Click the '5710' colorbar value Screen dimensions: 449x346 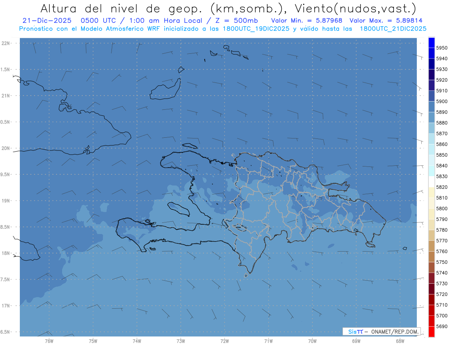442,305
